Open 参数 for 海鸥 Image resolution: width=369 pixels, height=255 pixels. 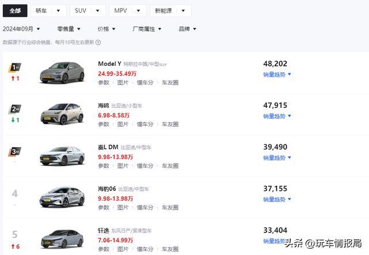[x=104, y=124]
